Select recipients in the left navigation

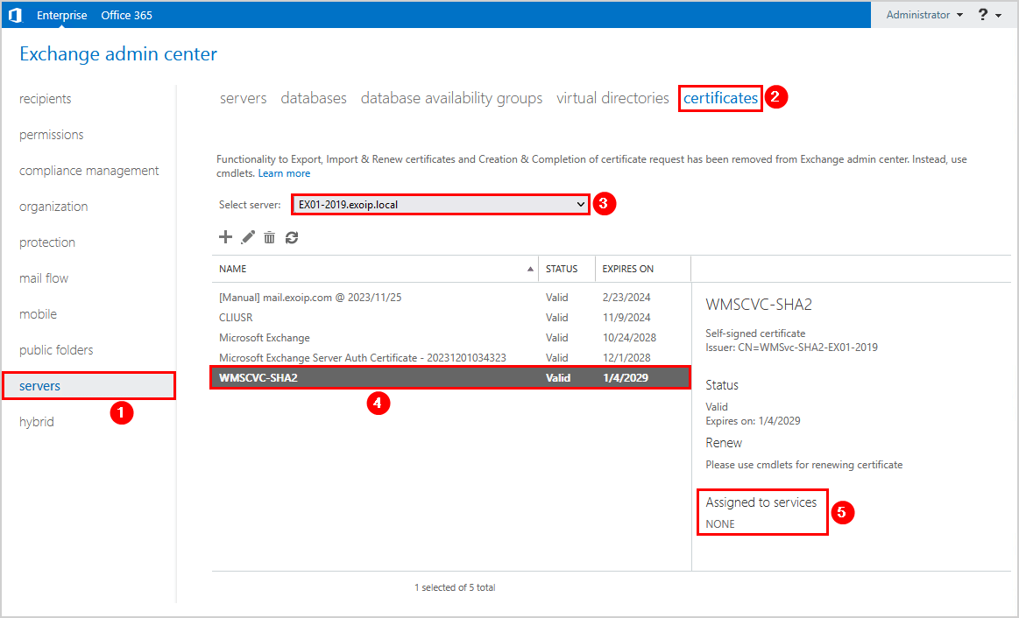click(x=46, y=99)
